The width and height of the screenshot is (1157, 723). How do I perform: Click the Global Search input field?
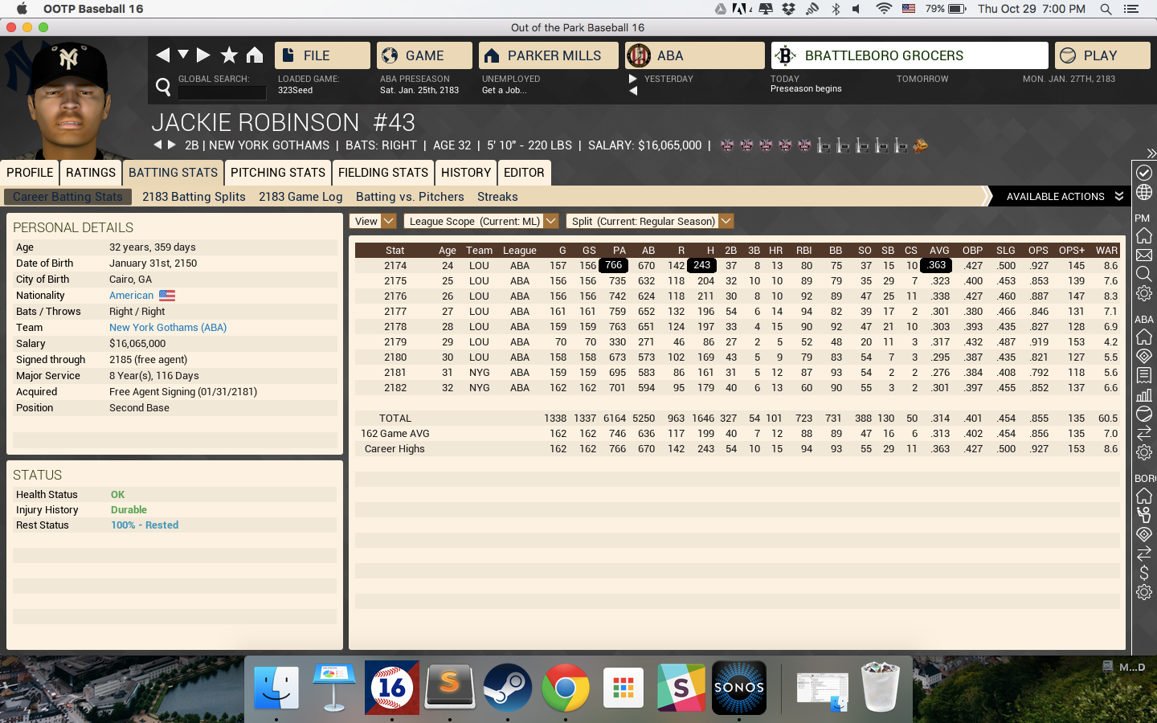(222, 92)
